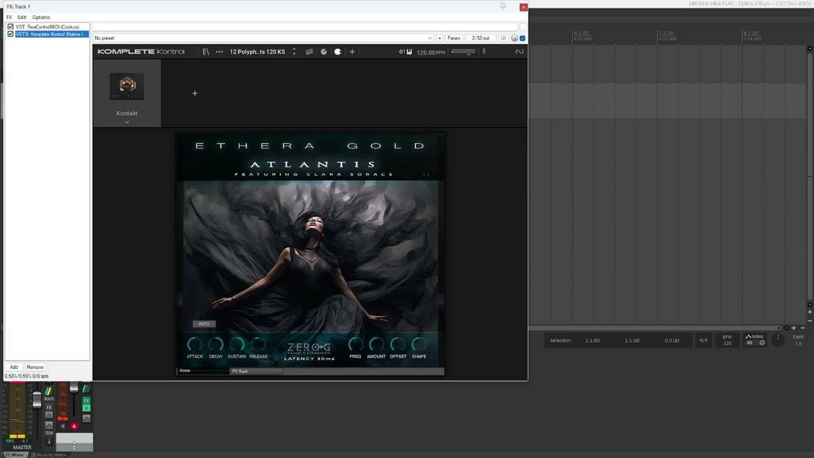Toggle the ReaControlMIDI enable checkbox
This screenshot has width=814, height=458.
coord(10,27)
